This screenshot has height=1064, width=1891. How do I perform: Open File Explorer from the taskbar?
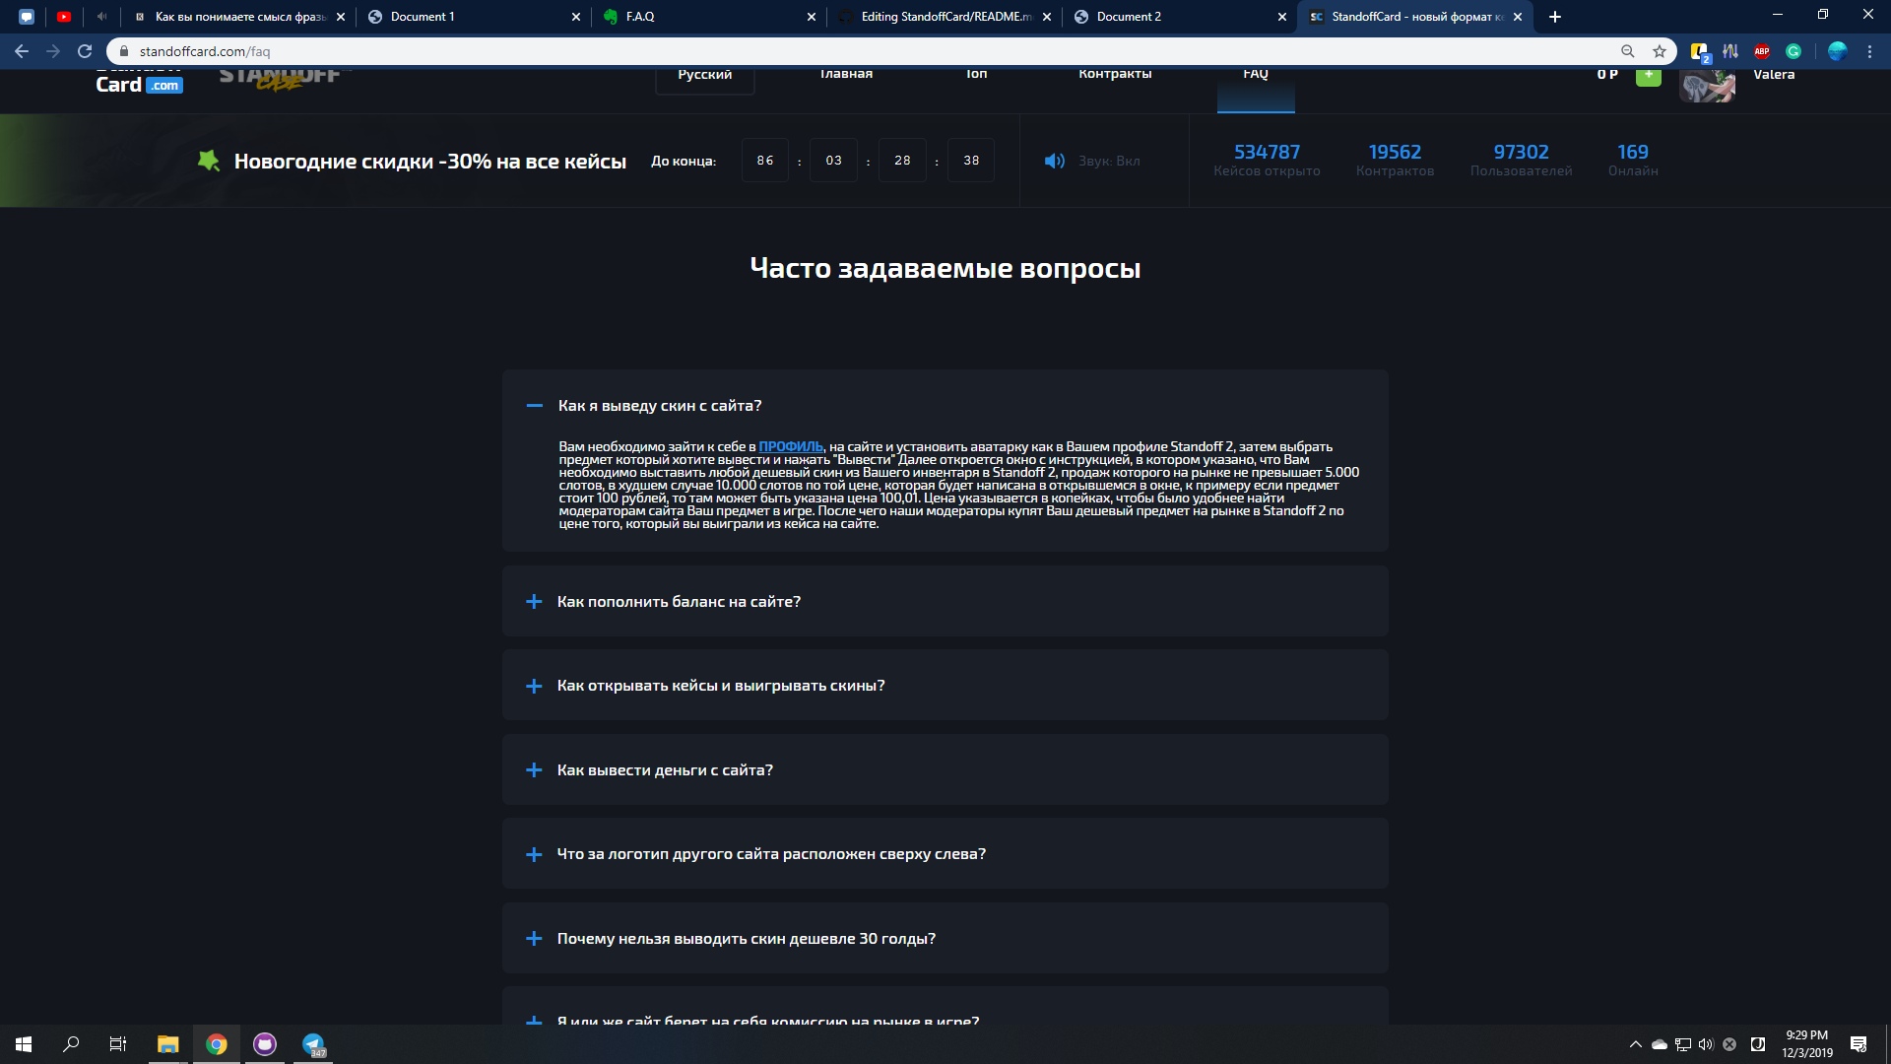pyautogui.click(x=167, y=1044)
